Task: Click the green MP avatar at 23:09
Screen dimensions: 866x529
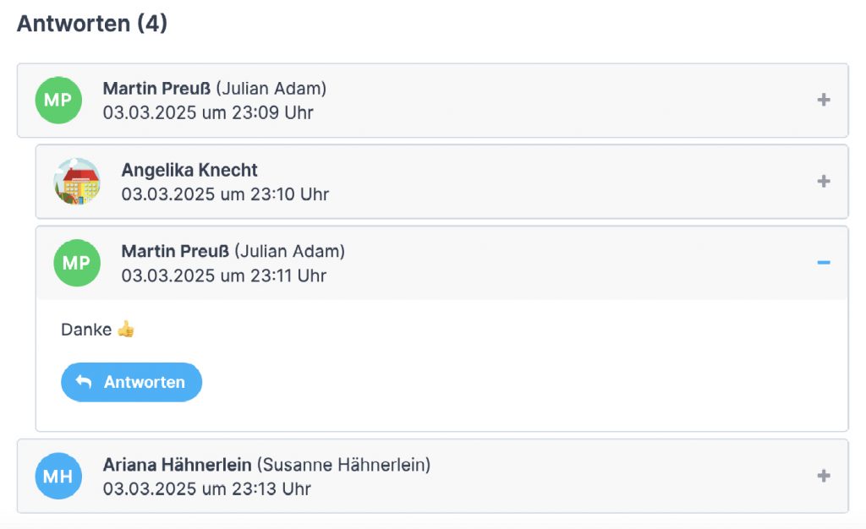Action: [x=58, y=100]
